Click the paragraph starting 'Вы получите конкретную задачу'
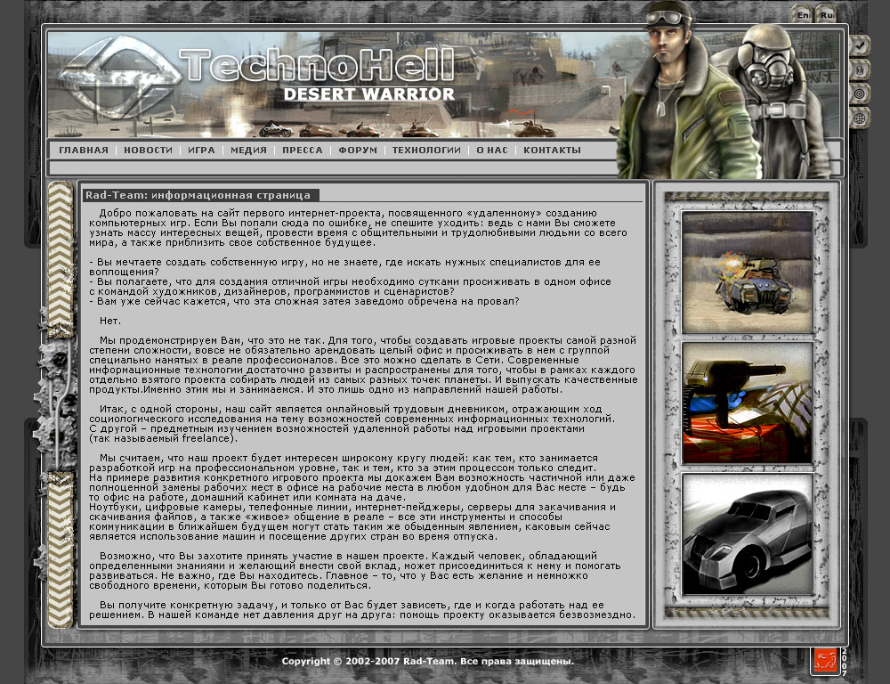Screen dimensions: 890x684 pyautogui.click(x=362, y=609)
